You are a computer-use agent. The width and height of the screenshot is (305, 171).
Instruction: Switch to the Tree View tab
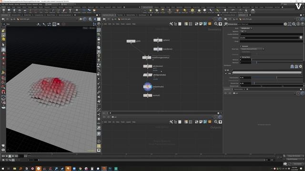(x=120, y=15)
